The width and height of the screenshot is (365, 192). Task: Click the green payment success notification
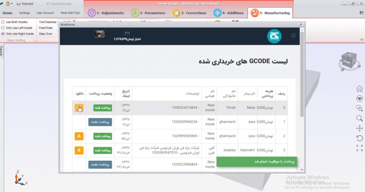(257, 161)
